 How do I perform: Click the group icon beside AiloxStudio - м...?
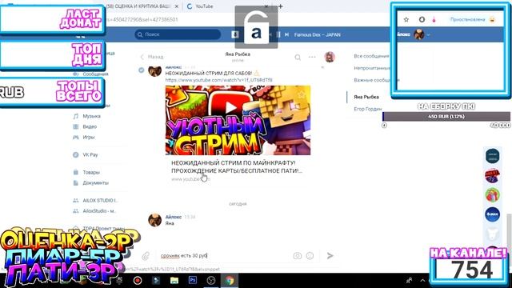(76, 211)
